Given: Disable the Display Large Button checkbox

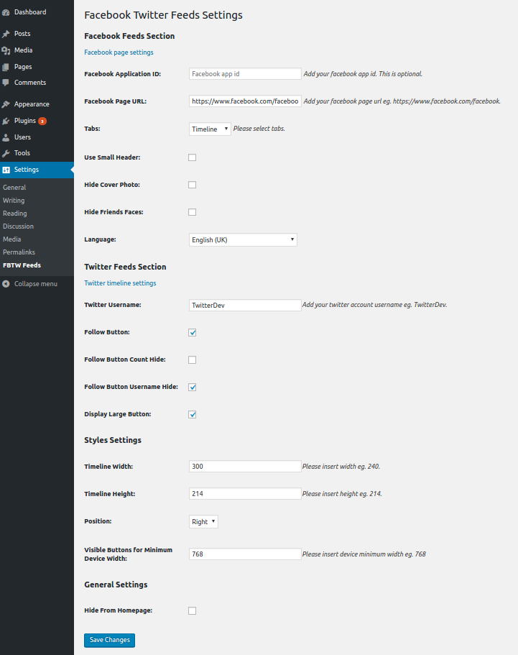Looking at the screenshot, I should pyautogui.click(x=192, y=414).
